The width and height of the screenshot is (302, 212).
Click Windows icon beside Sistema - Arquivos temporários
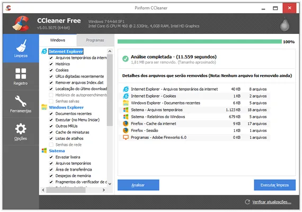click(x=126, y=110)
